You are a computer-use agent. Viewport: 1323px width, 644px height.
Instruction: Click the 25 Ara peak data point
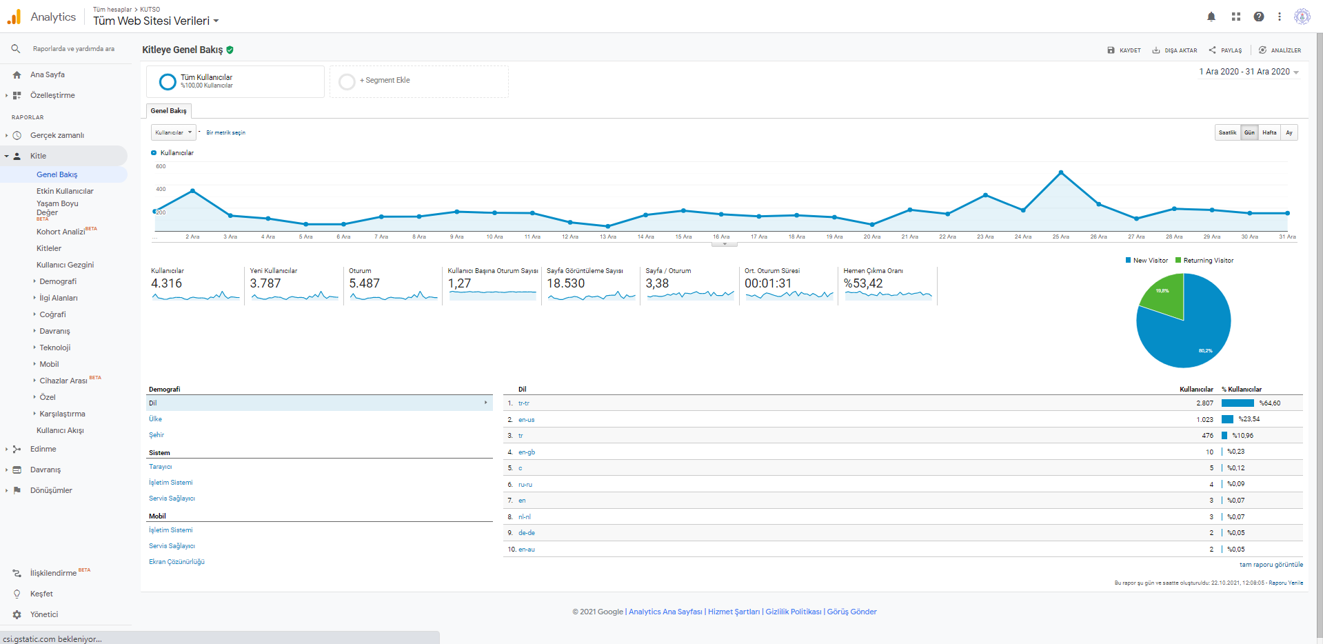click(1060, 172)
